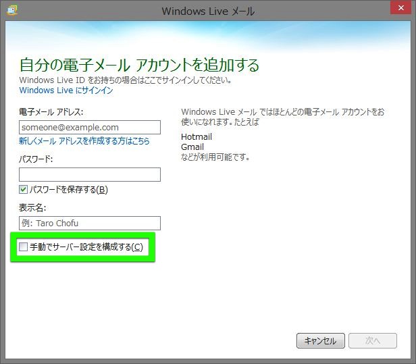This screenshot has width=416, height=364.
Task: Enable 手動でサーバー設定を構成する(C) checkbox
Action: (x=23, y=246)
